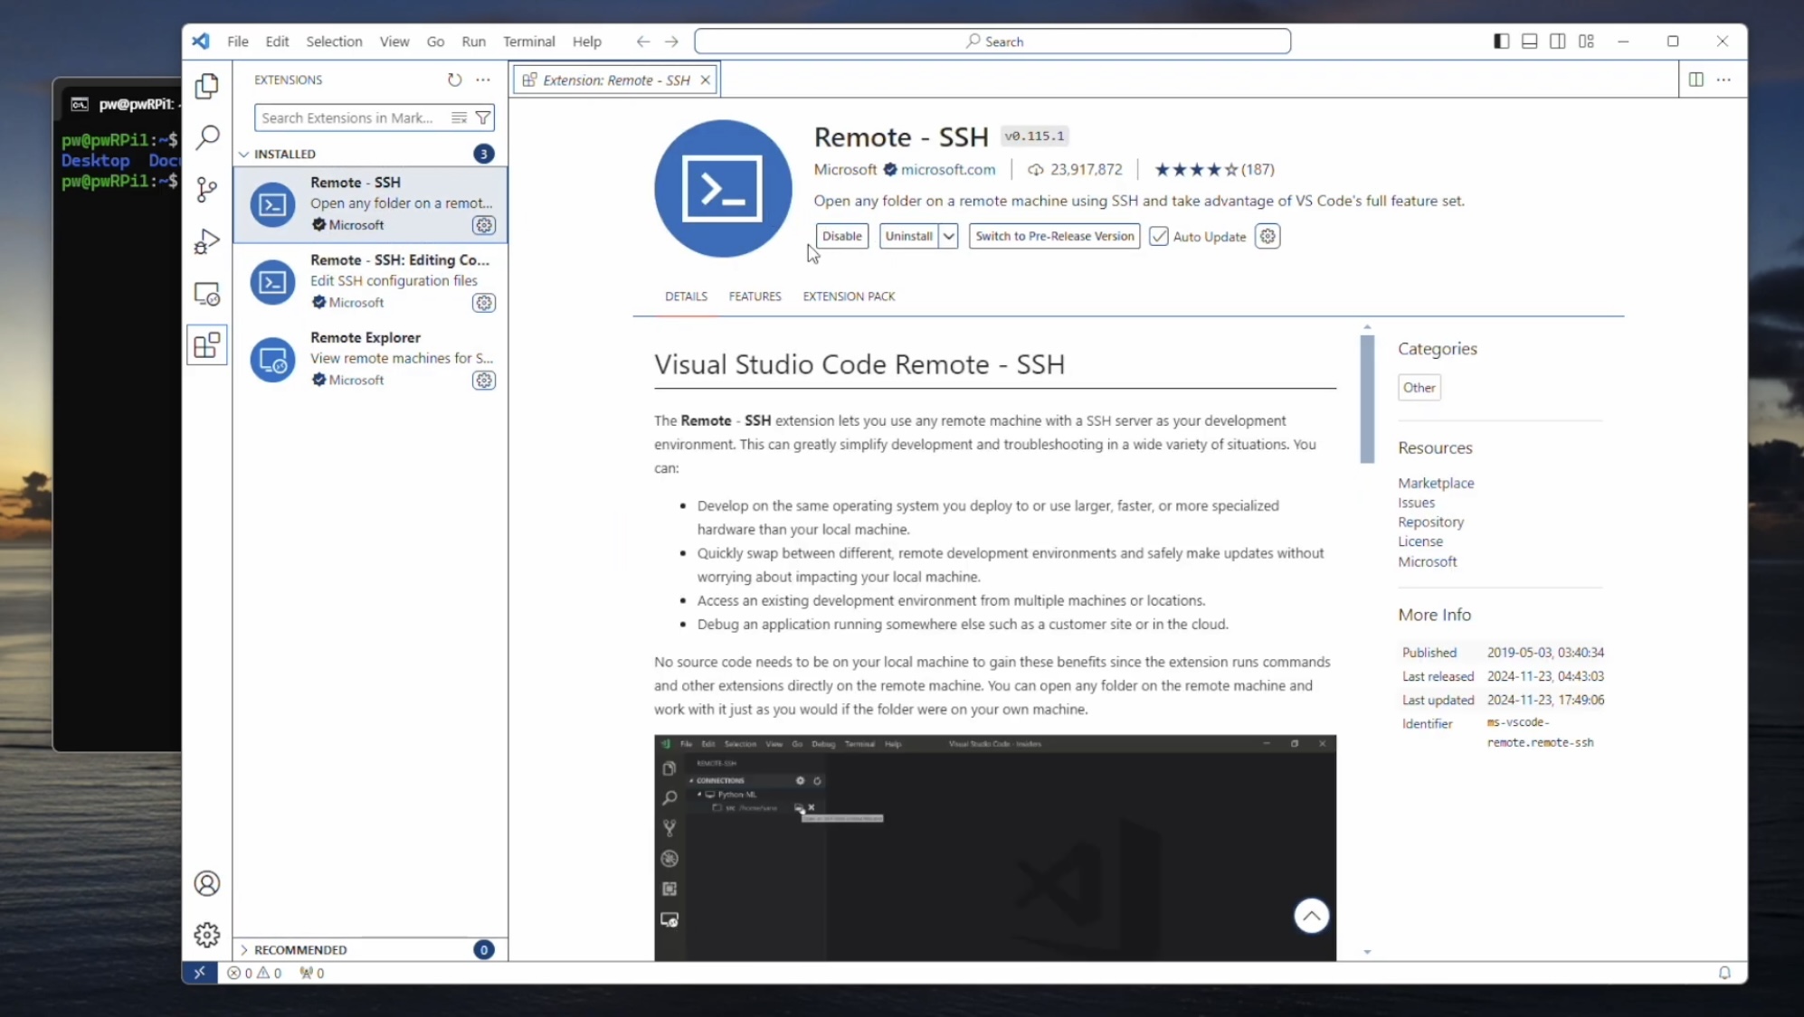Viewport: 1804px width, 1017px height.
Task: Open the Terminal menu
Action: click(528, 42)
